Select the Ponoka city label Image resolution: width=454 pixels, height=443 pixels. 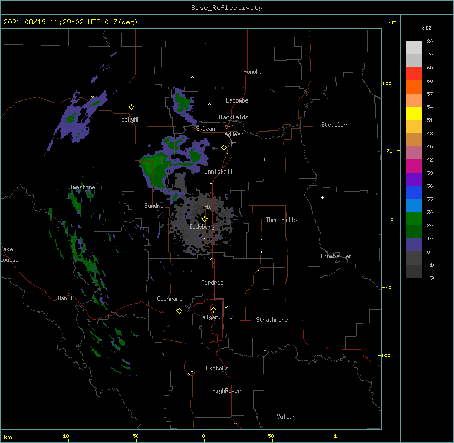pyautogui.click(x=253, y=72)
